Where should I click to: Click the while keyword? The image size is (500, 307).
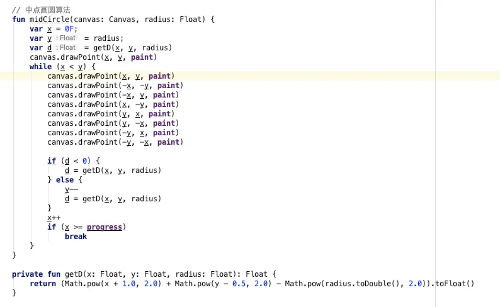[x=40, y=67]
